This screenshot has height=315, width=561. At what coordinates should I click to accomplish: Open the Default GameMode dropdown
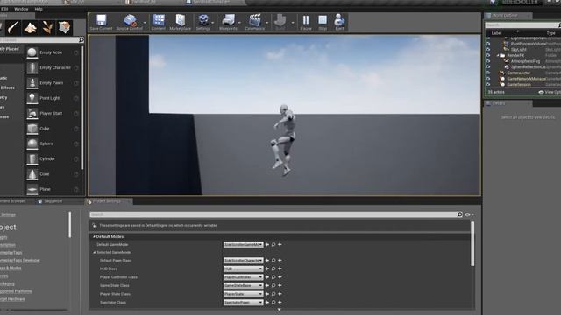pos(244,245)
